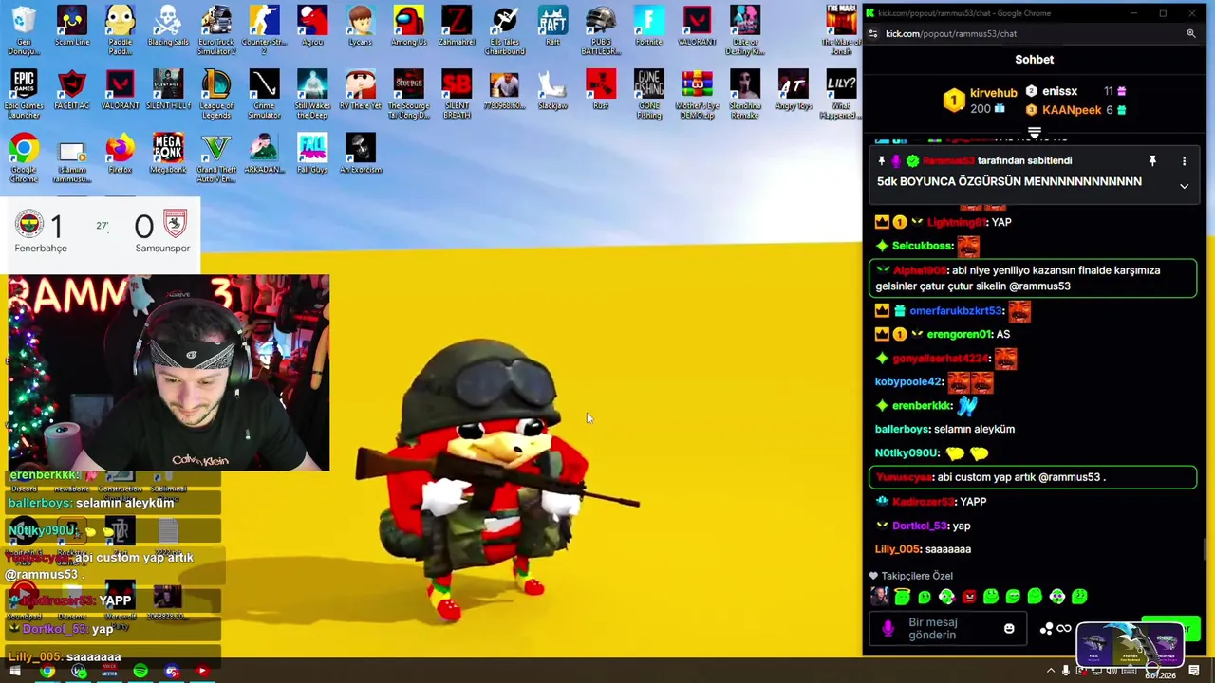Viewport: 1215px width, 683px height.
Task: Open the GONE Fishing desktop icon
Action: click(649, 94)
